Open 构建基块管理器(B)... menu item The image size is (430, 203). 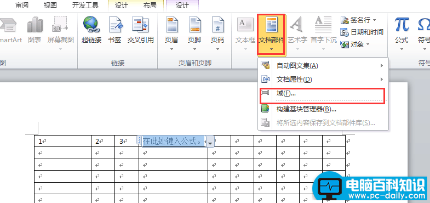coord(323,109)
